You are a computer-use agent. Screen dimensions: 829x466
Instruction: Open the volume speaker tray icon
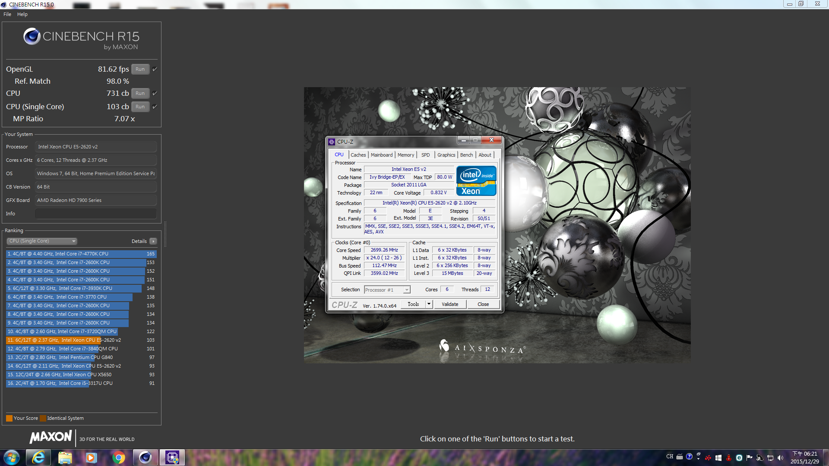click(x=780, y=458)
